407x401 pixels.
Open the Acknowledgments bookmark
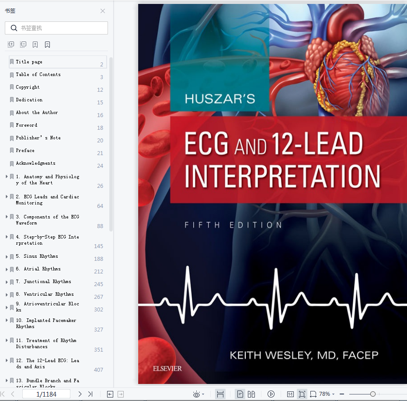(58, 163)
